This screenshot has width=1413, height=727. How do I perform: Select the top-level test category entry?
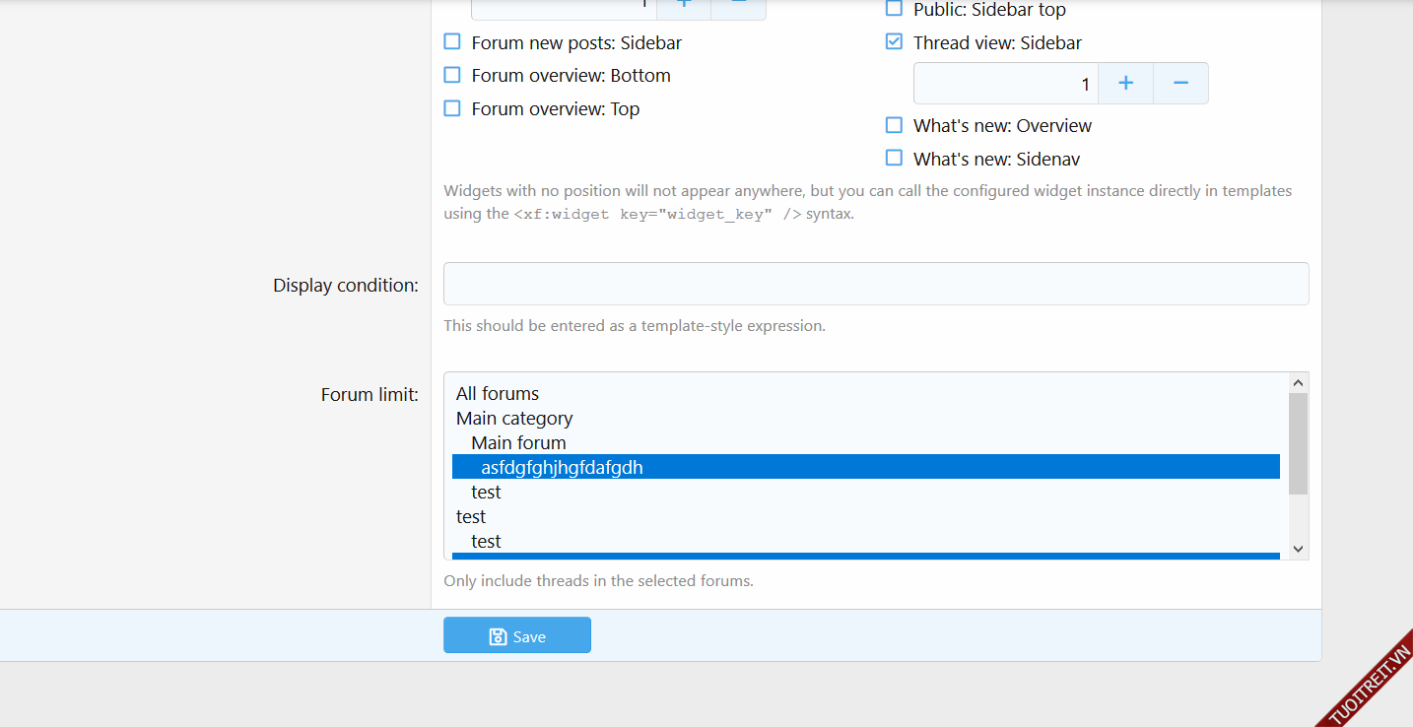coord(471,516)
